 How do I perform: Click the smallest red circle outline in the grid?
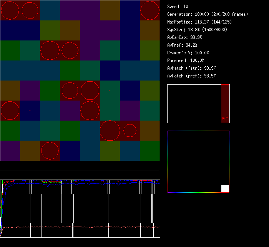130,131
